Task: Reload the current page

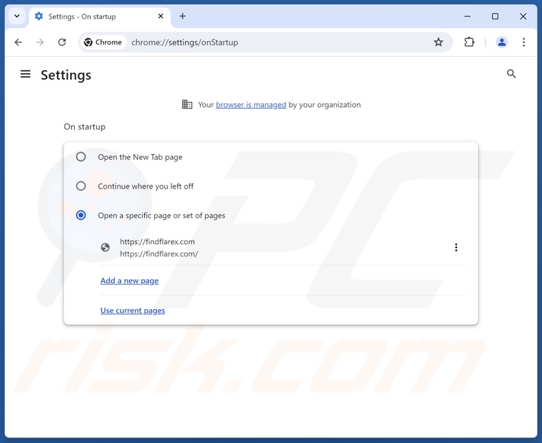Action: pyautogui.click(x=62, y=42)
